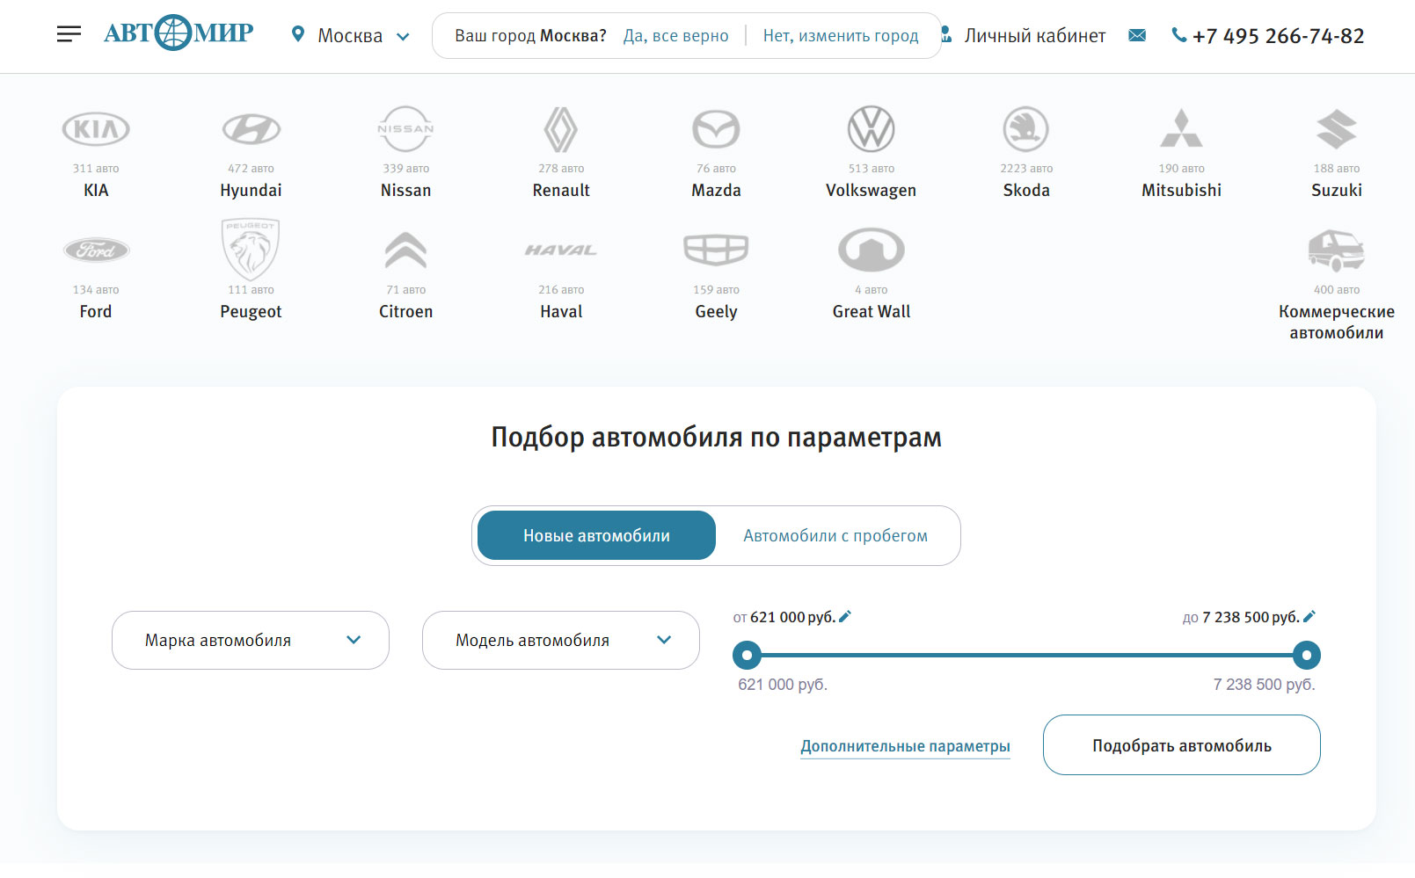Open the hamburger menu
1415x878 pixels.
coord(69,34)
